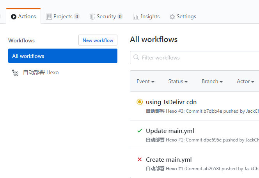Screen dimensions: 259x178
Task: Open the Actor filter dropdown
Action: click(x=245, y=82)
